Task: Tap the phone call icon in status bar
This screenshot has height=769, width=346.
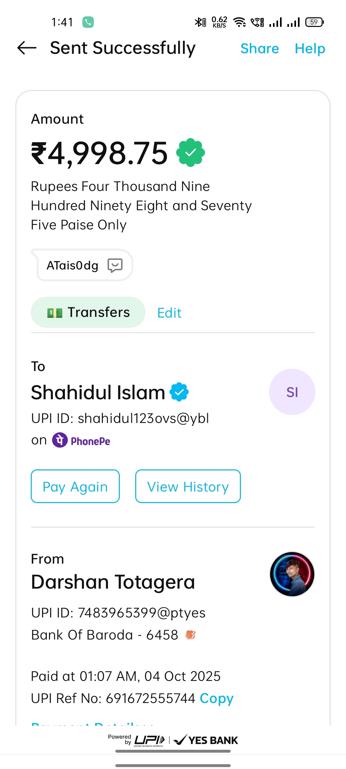Action: (x=88, y=22)
